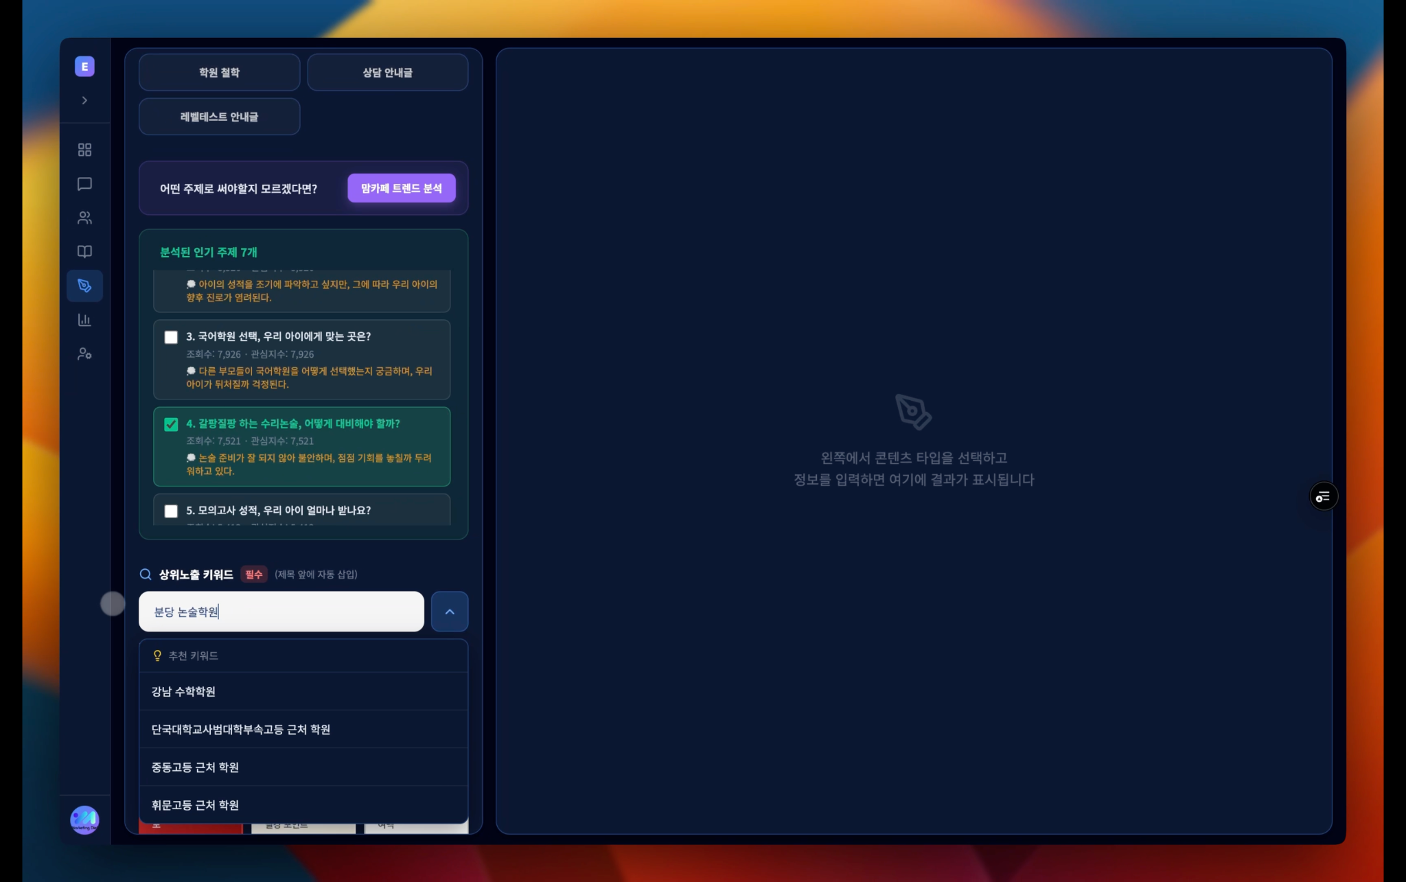1406x882 pixels.
Task: Open the open-book icon in sidebar
Action: point(84,251)
